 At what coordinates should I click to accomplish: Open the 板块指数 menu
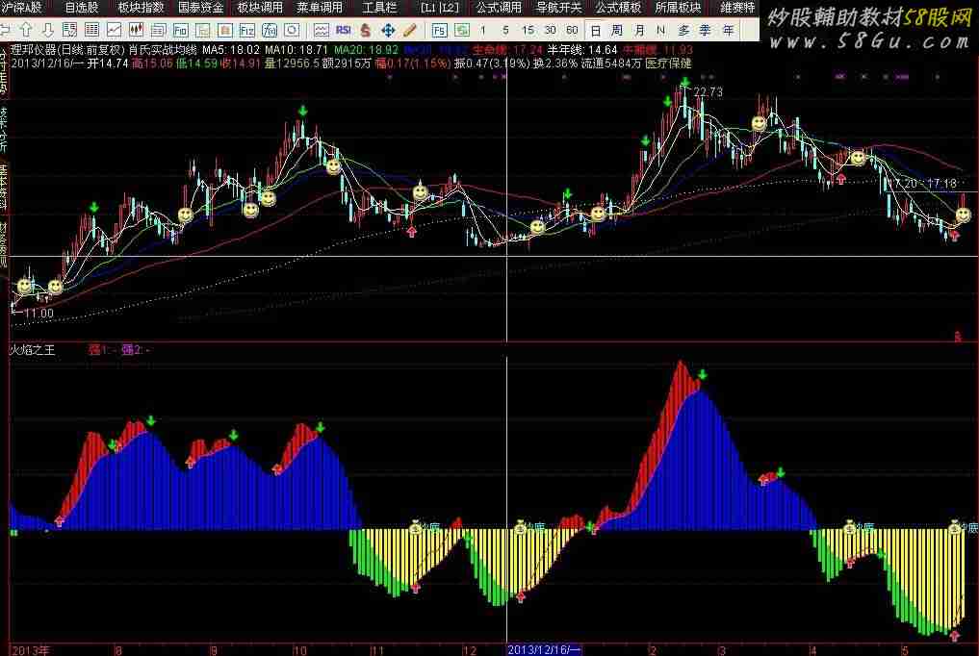click(x=142, y=8)
